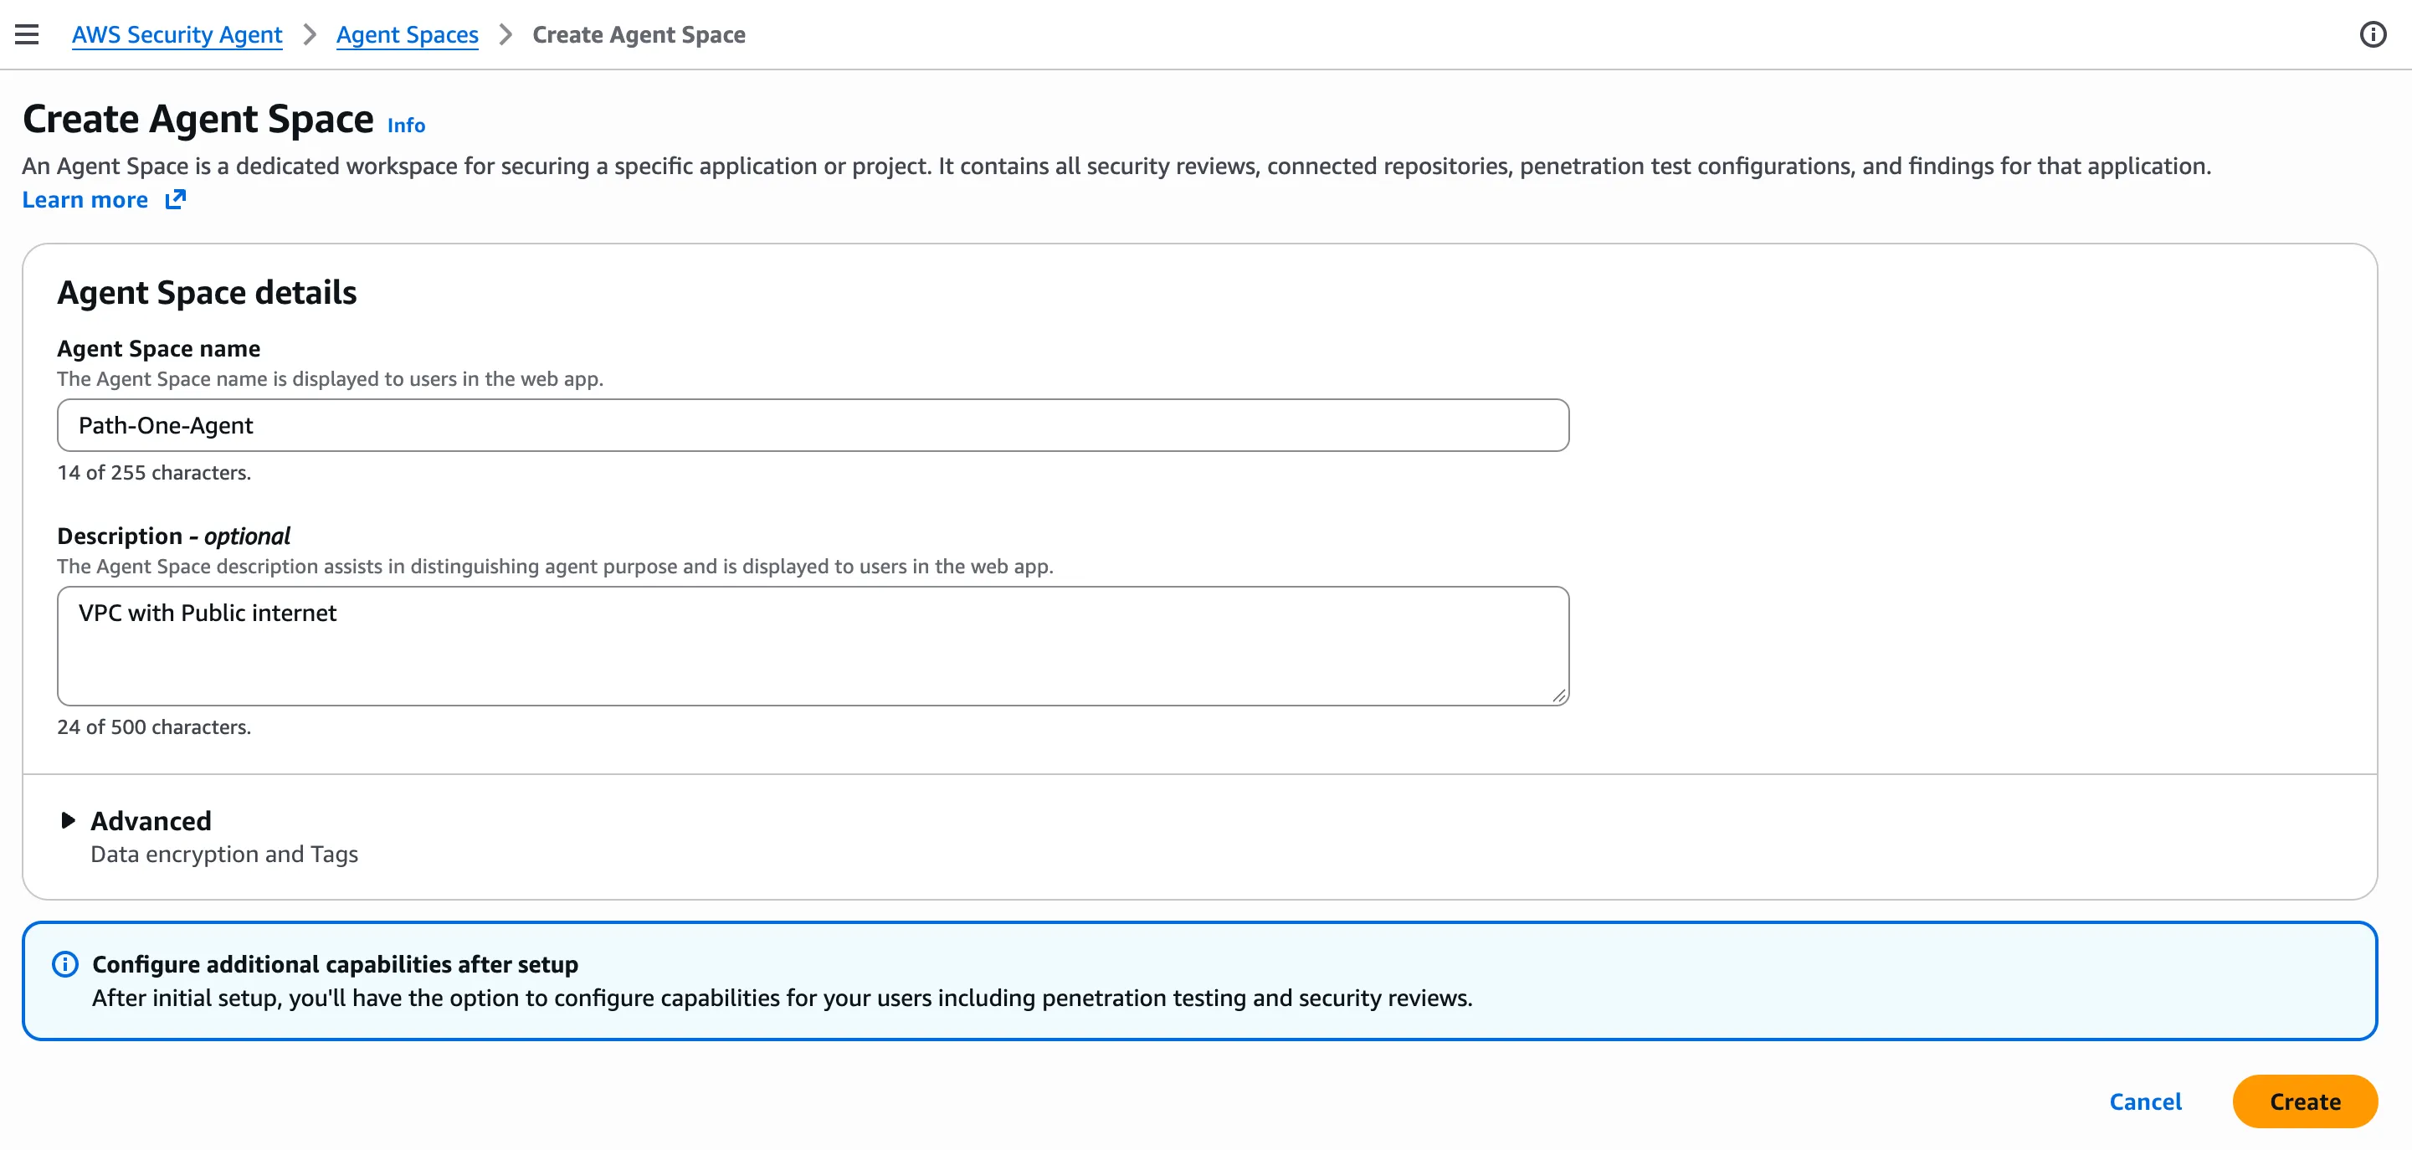The width and height of the screenshot is (2412, 1150).
Task: Open the Info link next to the title
Action: 407,126
